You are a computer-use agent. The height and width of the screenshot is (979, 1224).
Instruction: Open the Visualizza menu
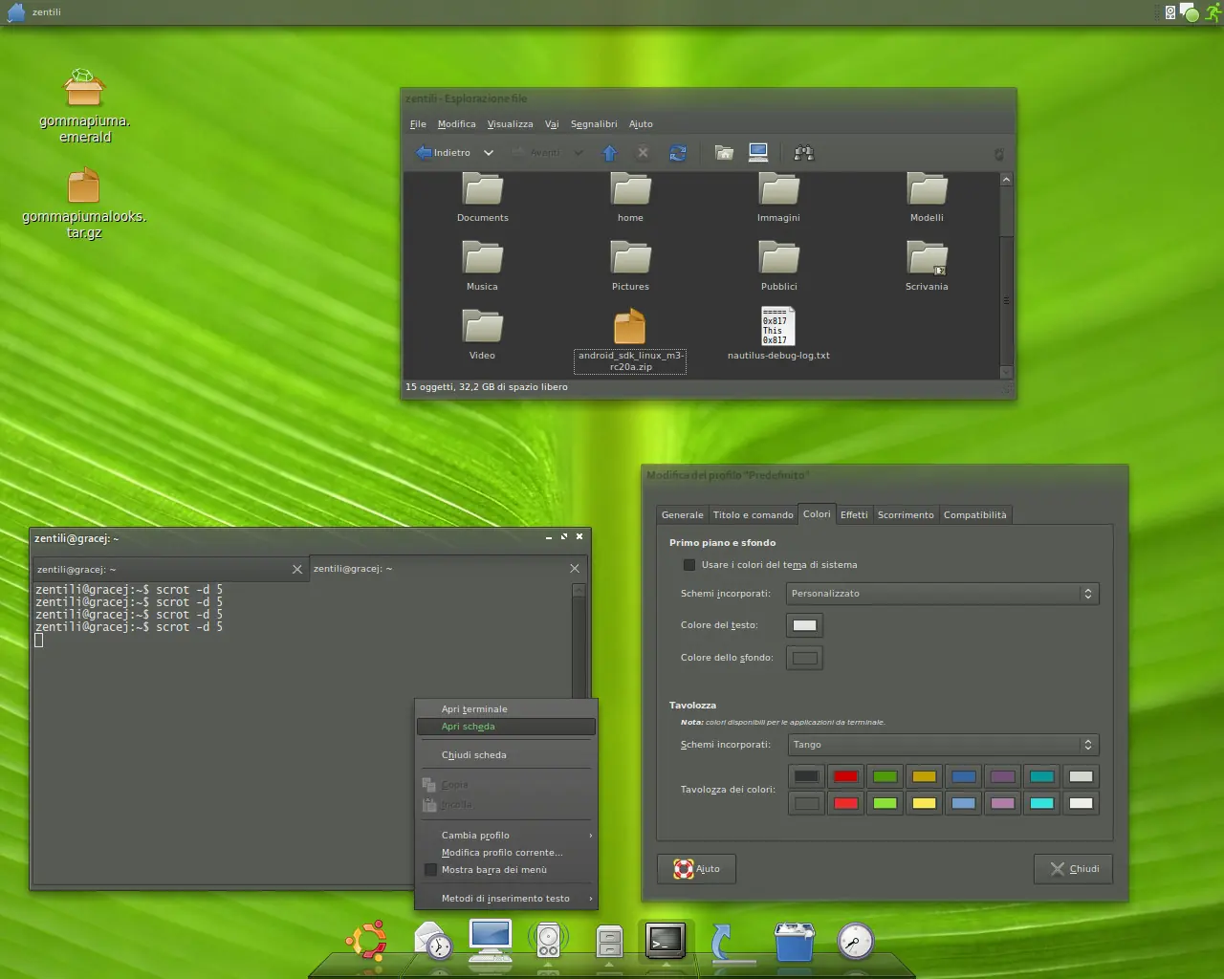510,124
